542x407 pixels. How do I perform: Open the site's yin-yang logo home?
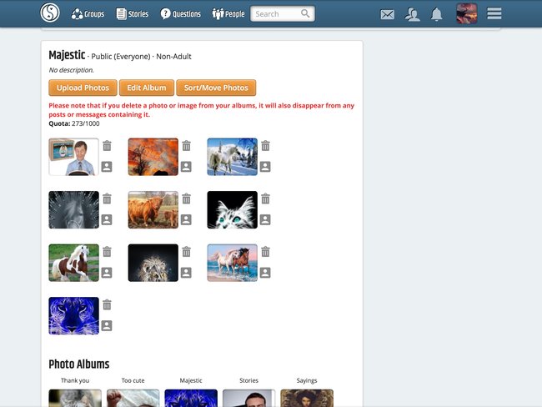(x=50, y=13)
